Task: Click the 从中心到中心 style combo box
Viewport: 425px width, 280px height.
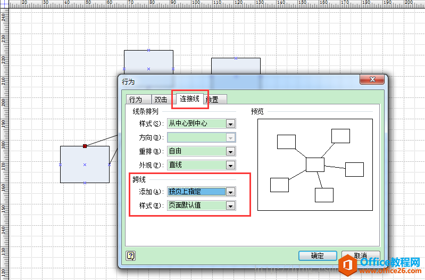Action: [202, 123]
